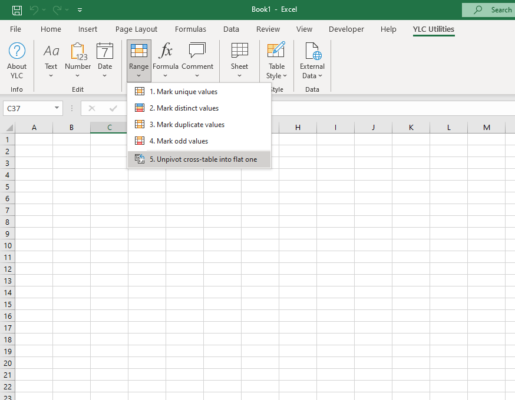Image resolution: width=515 pixels, height=400 pixels.
Task: Click the Number tools icon
Action: (78, 52)
